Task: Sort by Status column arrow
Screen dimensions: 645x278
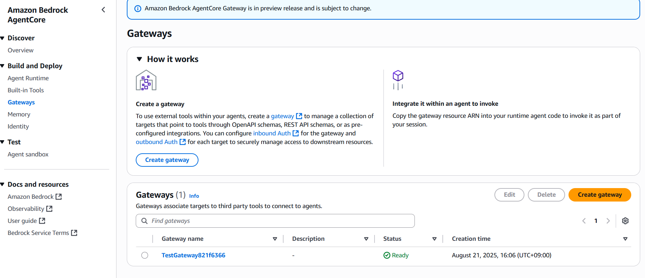Action: pyautogui.click(x=434, y=239)
